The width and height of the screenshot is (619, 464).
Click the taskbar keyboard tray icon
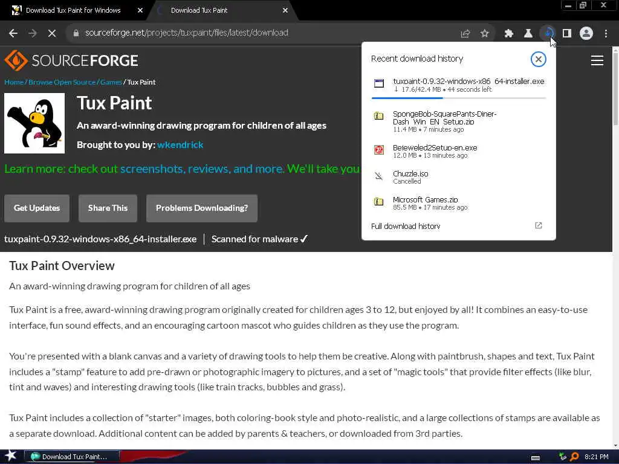[x=536, y=457]
